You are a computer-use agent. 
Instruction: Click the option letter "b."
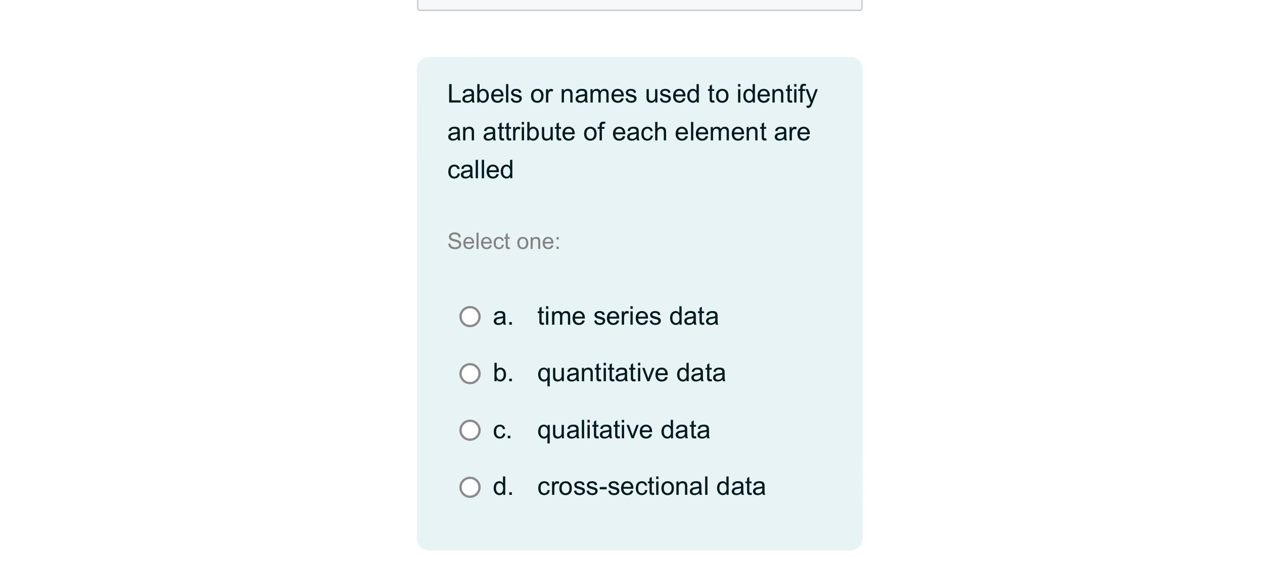(502, 373)
